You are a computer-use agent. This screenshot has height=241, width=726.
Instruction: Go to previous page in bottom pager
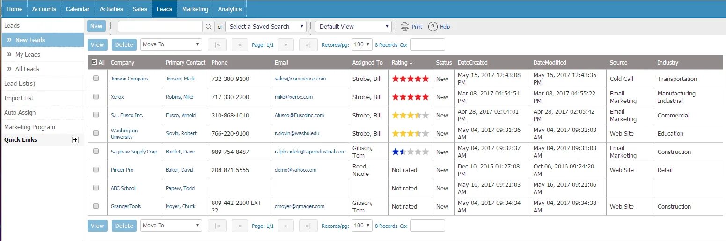click(240, 226)
